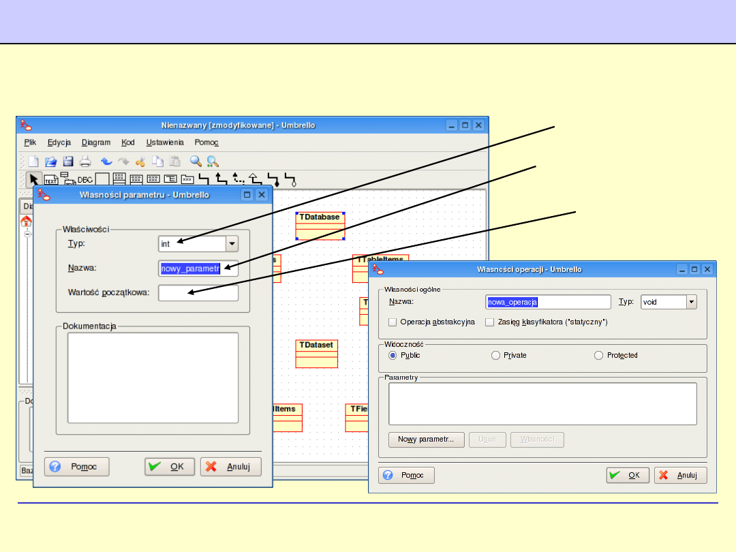
Task: Save the diagram with the floppy icon
Action: 68,162
